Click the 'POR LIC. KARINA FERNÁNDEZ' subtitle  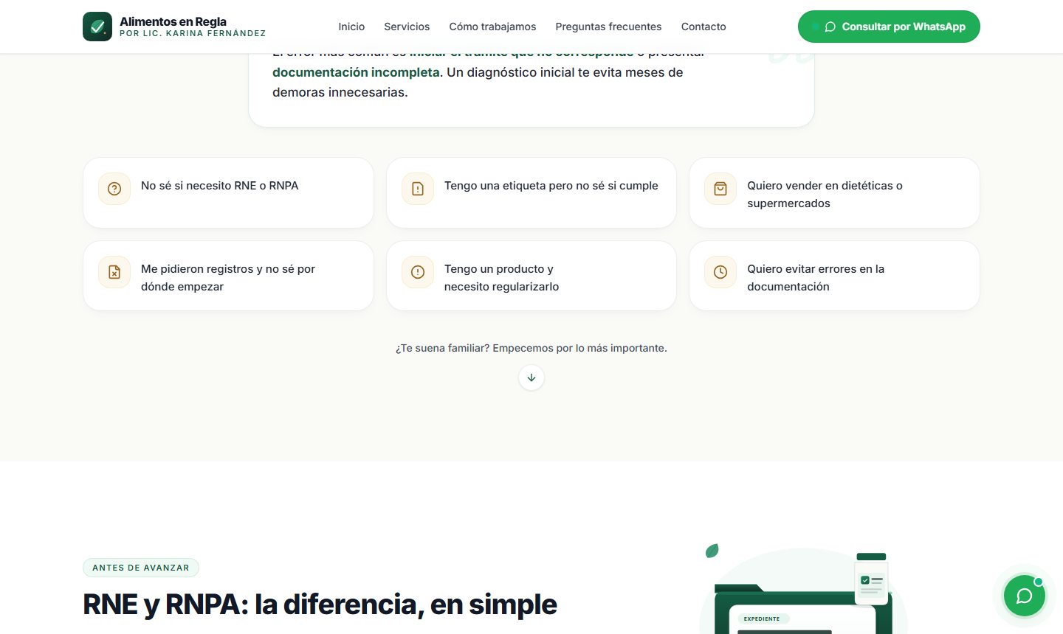point(193,34)
